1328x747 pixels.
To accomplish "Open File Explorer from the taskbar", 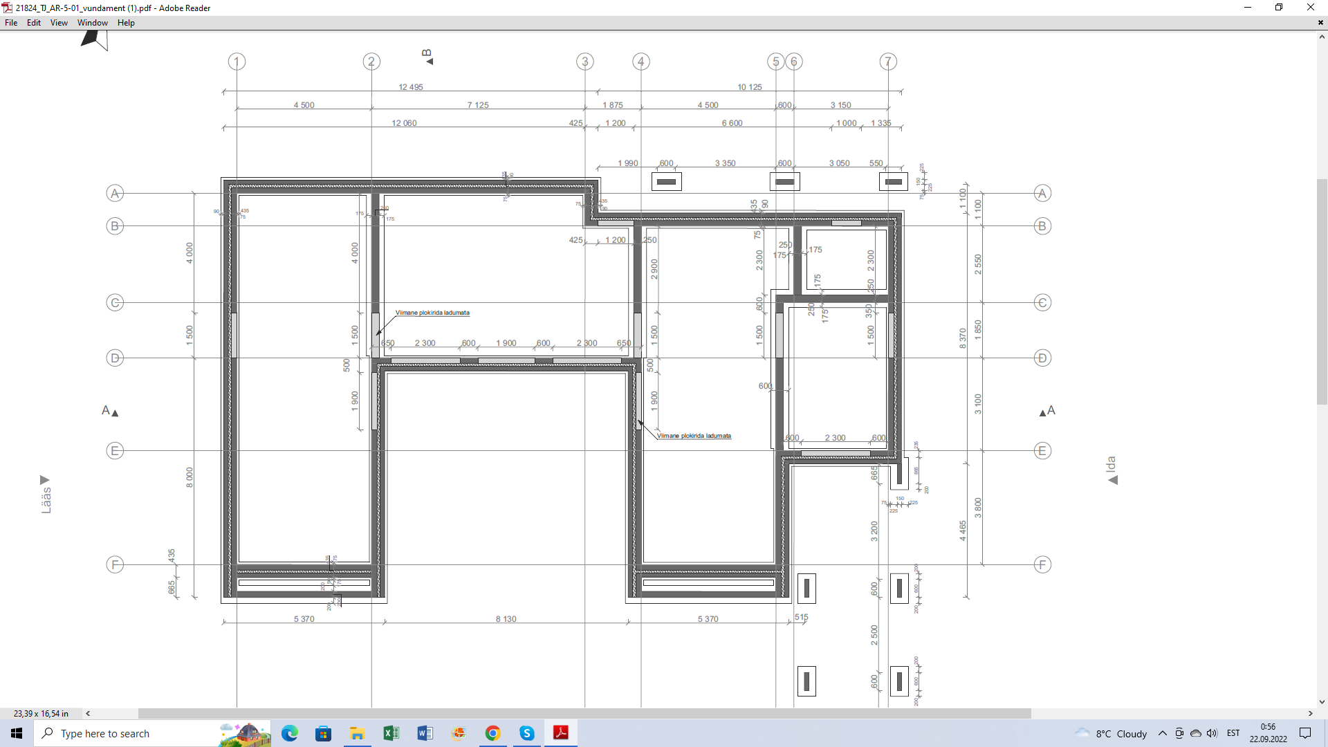I will click(x=357, y=733).
